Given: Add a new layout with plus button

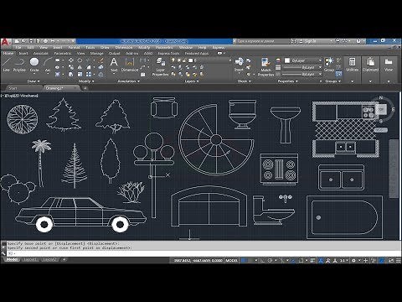Looking at the screenshot, I should coord(64,260).
